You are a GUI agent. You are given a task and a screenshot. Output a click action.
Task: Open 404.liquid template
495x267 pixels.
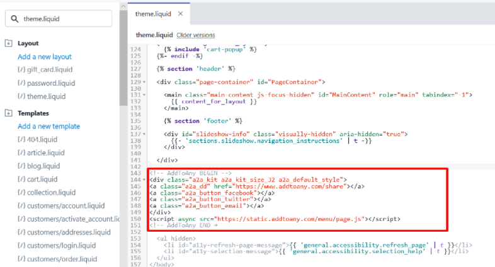point(42,139)
